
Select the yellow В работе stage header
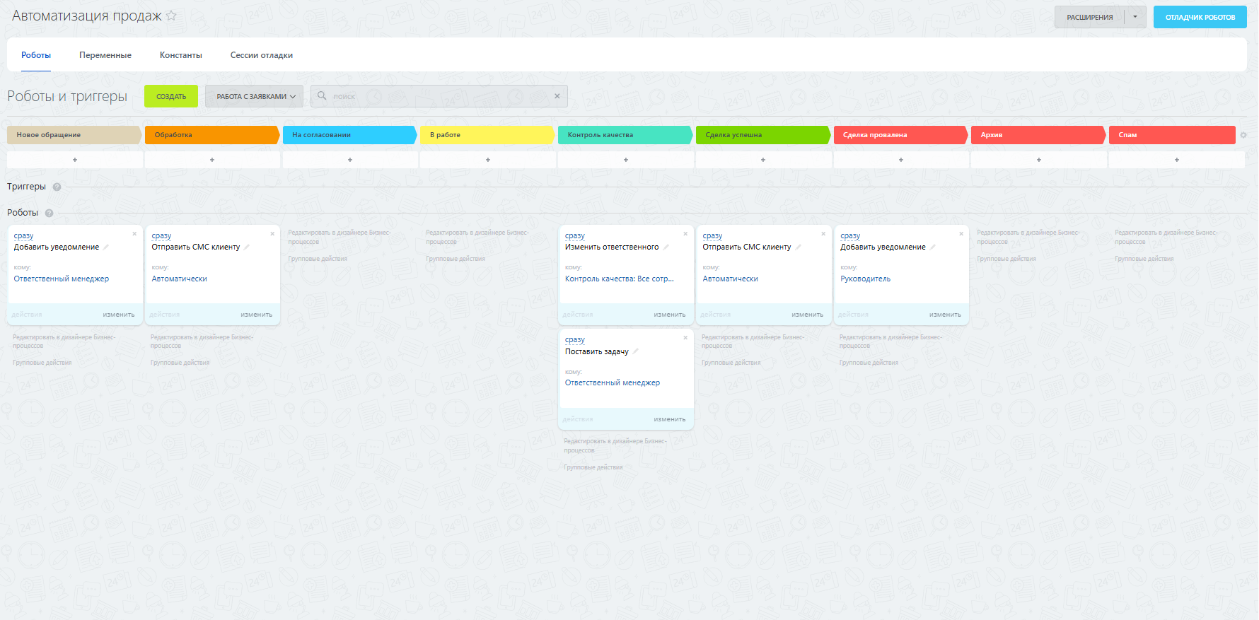pos(487,135)
